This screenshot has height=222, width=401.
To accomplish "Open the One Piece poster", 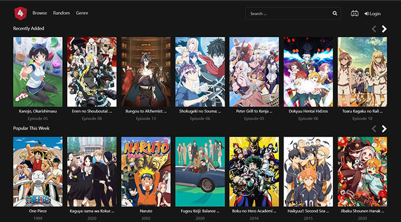I will [x=38, y=171].
